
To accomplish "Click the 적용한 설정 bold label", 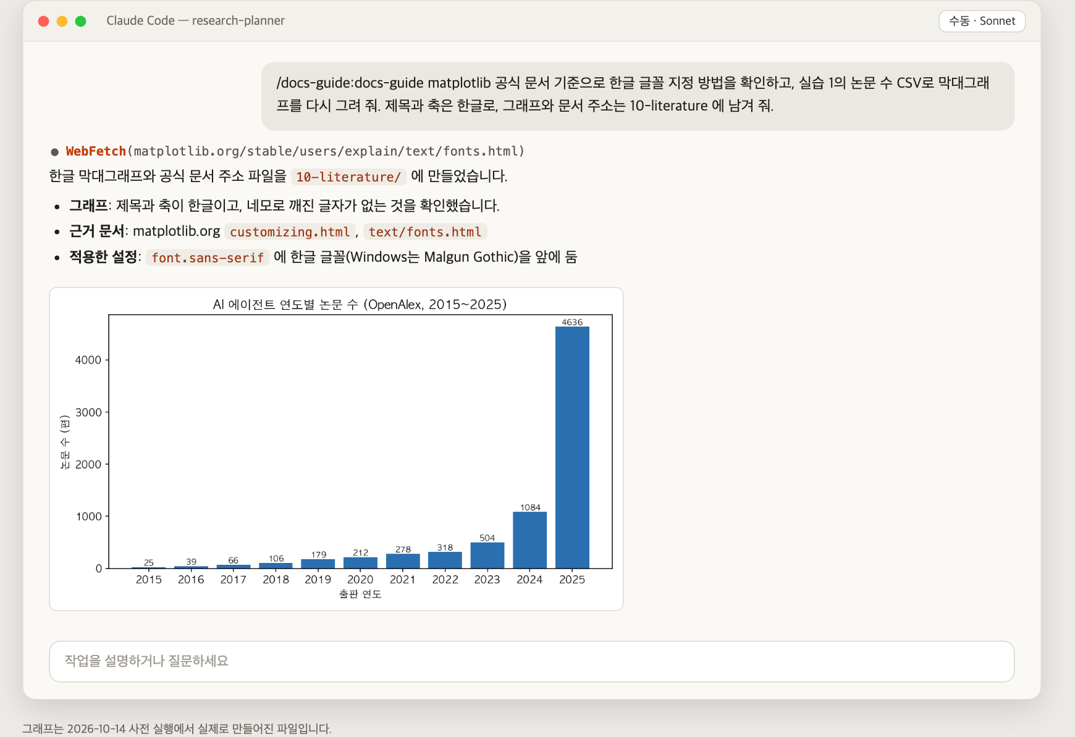I will coord(103,257).
